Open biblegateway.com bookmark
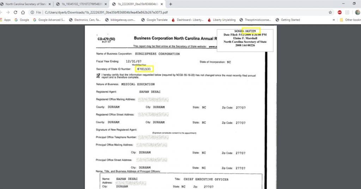 [120, 20]
